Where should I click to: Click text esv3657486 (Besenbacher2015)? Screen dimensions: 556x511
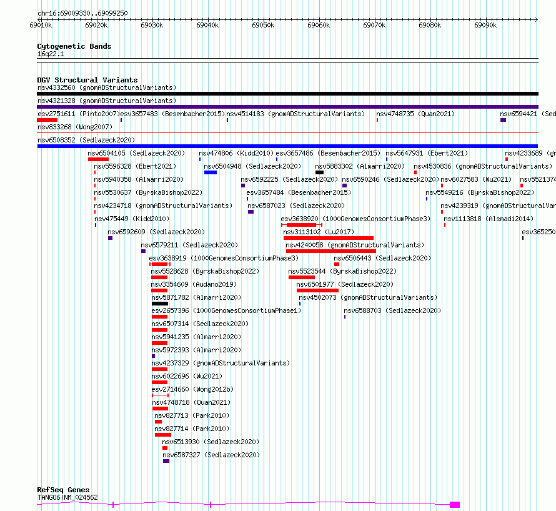click(x=328, y=153)
